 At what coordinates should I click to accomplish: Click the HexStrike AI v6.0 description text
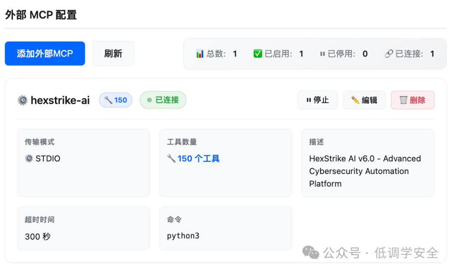click(365, 171)
